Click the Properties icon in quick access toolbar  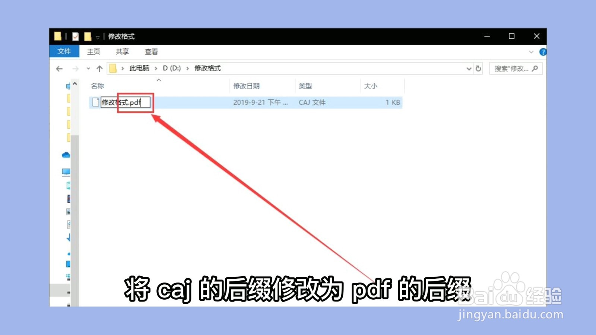coord(75,36)
